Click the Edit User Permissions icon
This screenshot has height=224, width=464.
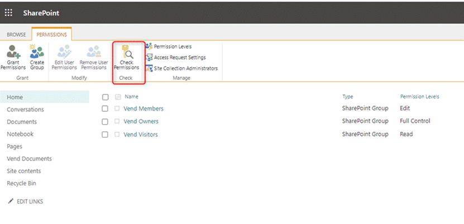(64, 51)
